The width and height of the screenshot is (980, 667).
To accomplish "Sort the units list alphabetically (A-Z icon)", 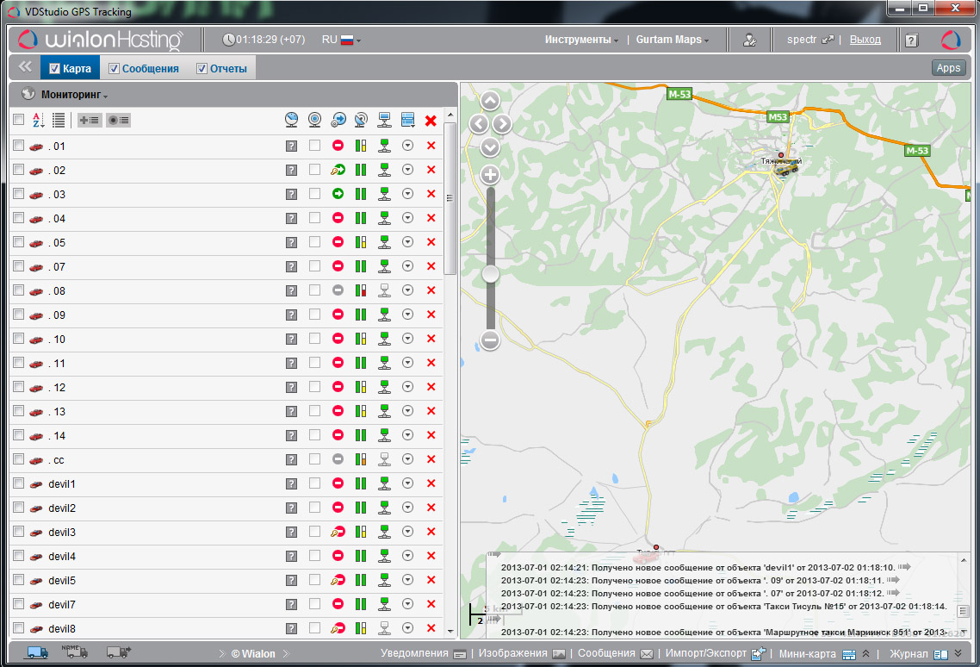I will (38, 120).
